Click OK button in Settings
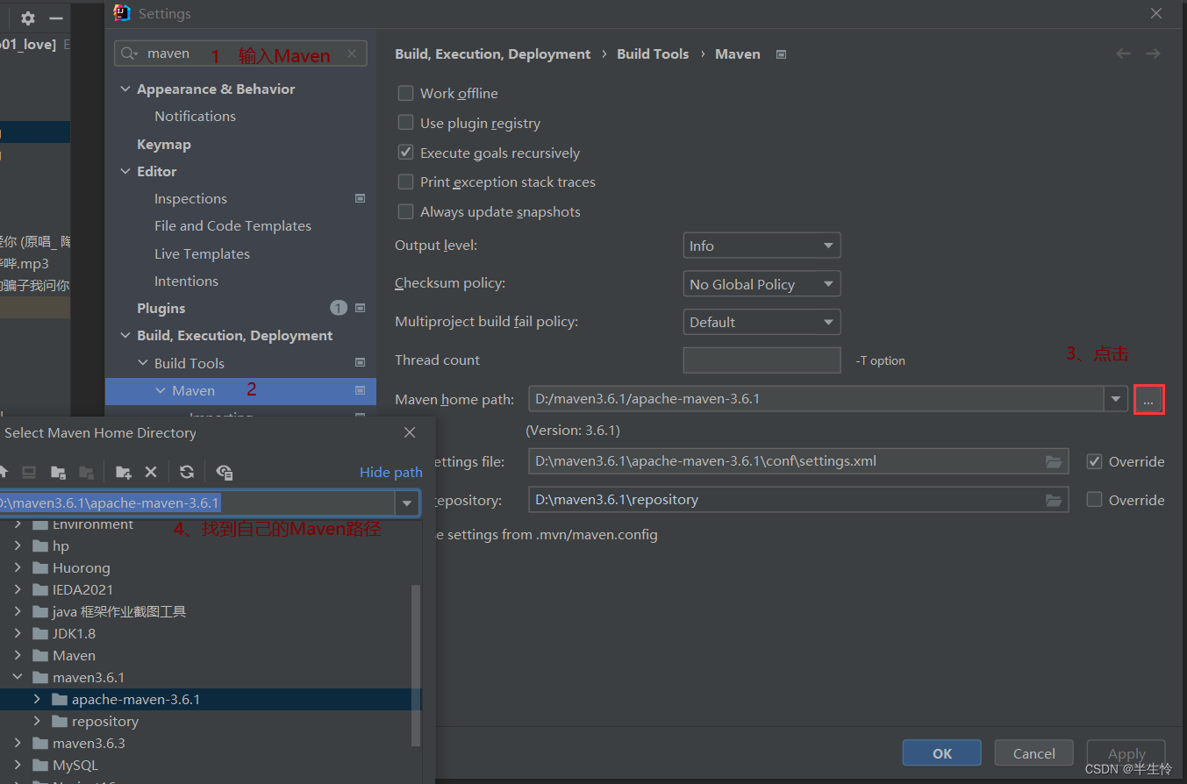Screen dimensions: 1187x784 point(942,753)
